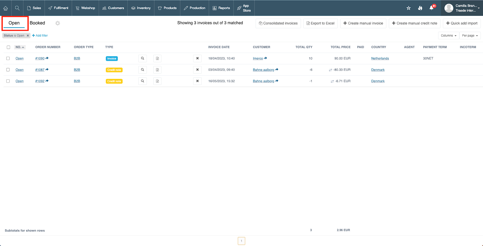Sort by CUSTOMER column header
The image size is (483, 246).
tap(261, 47)
